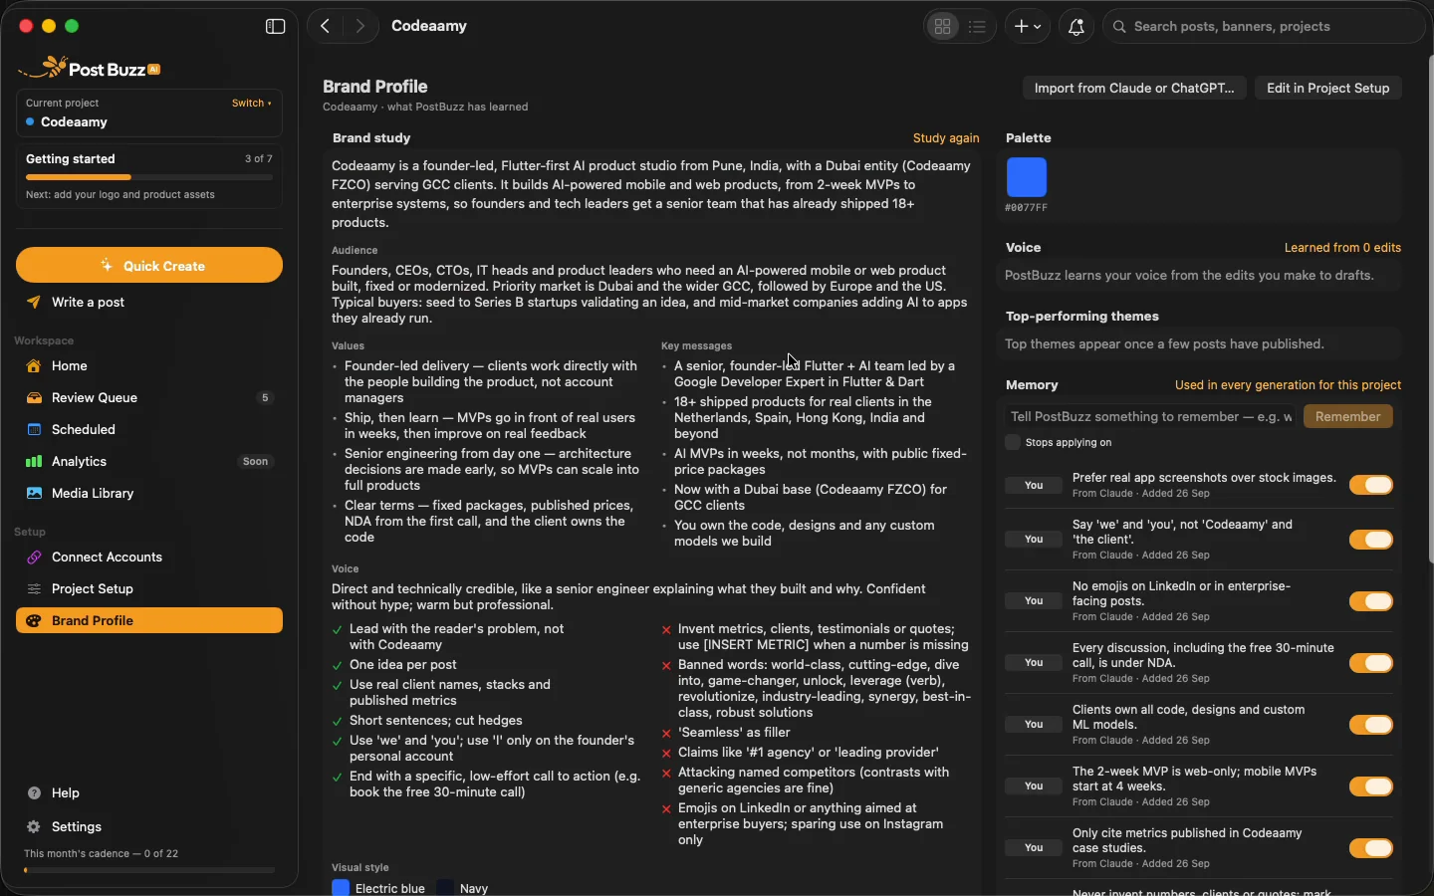The height and width of the screenshot is (896, 1434).
Task: Toggle 'No emojis on LinkedIn' memory
Action: [x=1371, y=601]
